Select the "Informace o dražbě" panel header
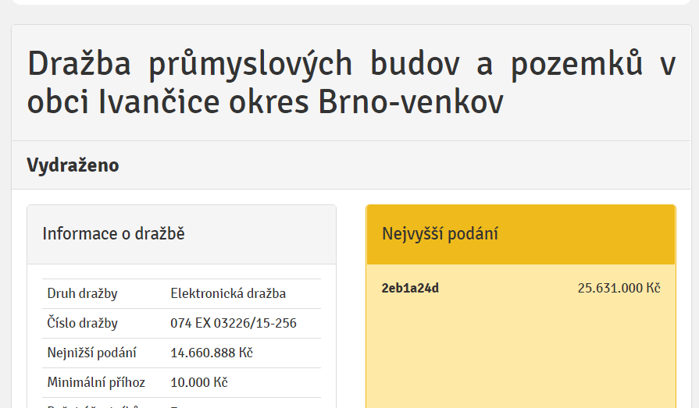Image resolution: width=699 pixels, height=408 pixels. click(113, 234)
